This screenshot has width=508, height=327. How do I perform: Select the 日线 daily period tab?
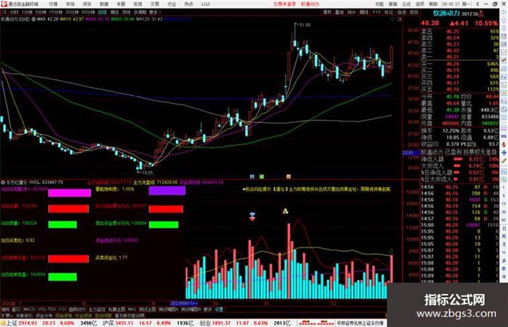pos(102,12)
